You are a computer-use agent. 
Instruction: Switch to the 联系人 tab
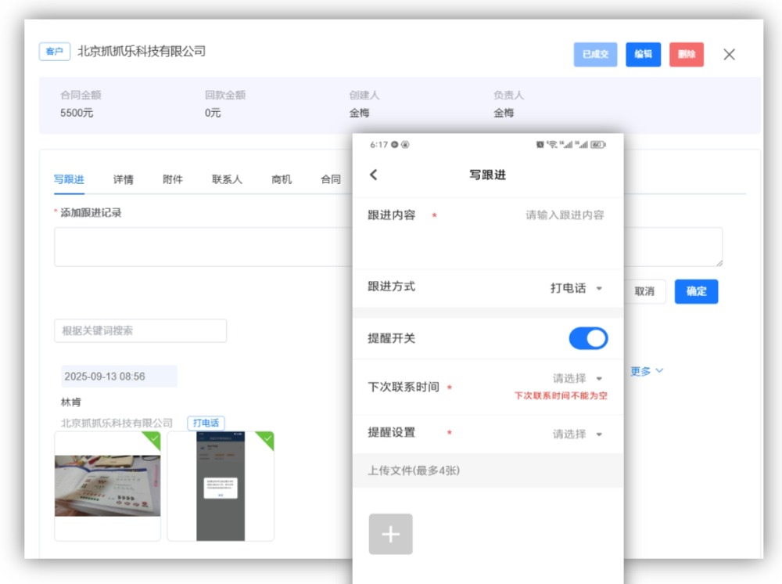[x=227, y=179]
